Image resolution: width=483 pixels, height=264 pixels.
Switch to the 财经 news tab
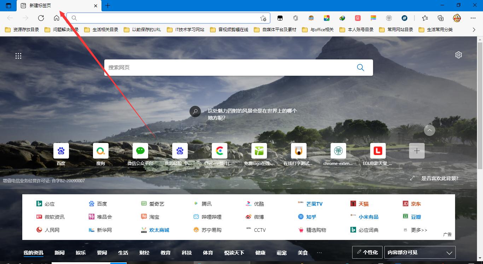[x=144, y=252]
